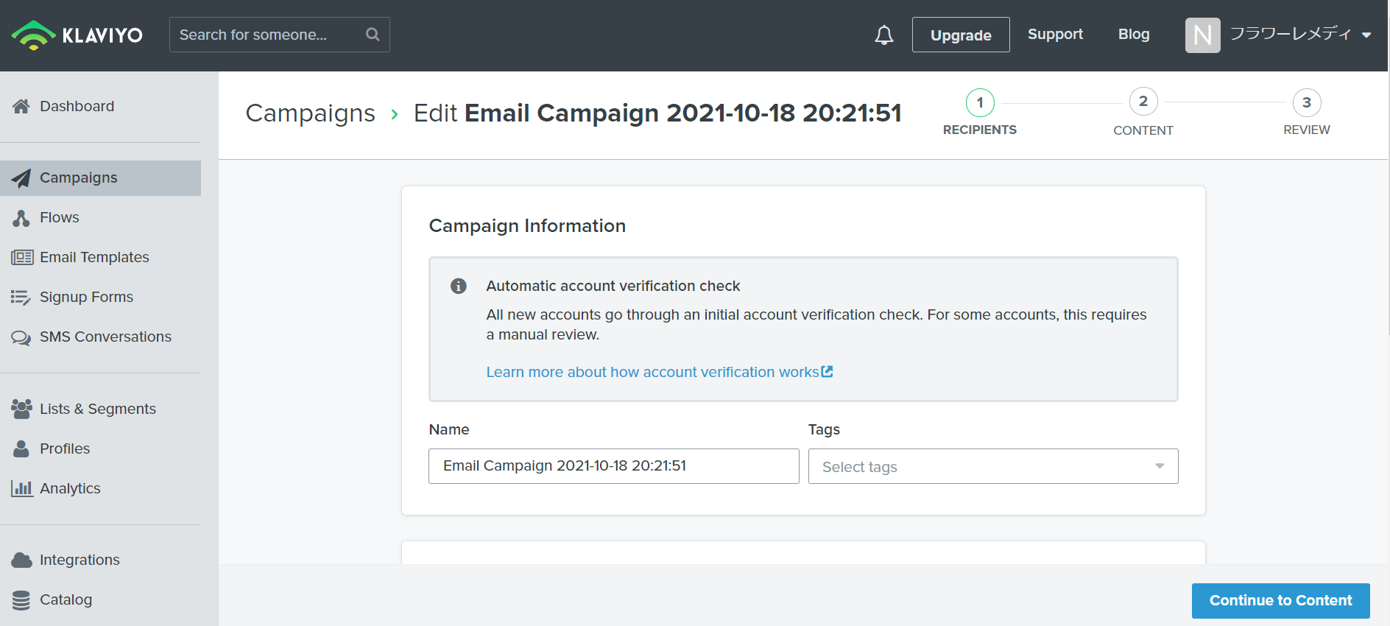1390x626 pixels.
Task: Select step 1 Recipients
Action: pyautogui.click(x=980, y=113)
